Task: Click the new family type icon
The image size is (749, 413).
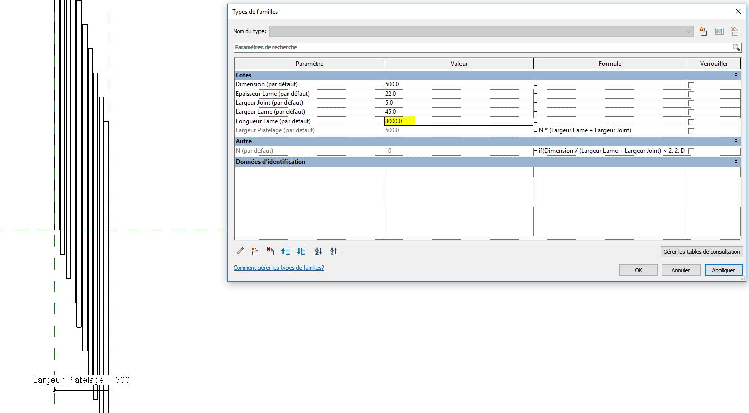Action: coord(703,32)
